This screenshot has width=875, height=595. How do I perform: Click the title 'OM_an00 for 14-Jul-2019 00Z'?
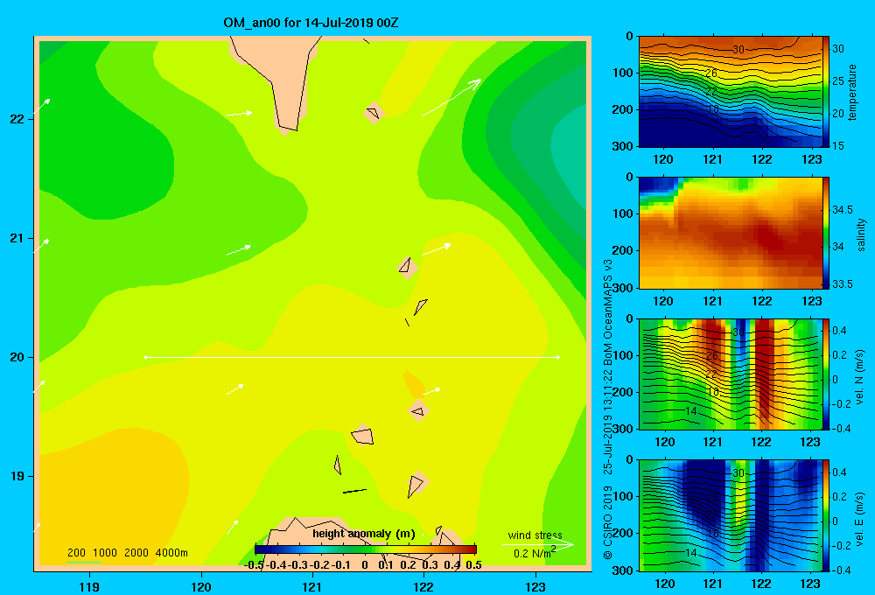(311, 23)
